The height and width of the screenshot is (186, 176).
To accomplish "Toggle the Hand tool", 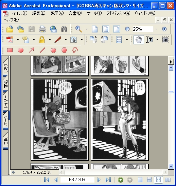I will pos(139,40).
